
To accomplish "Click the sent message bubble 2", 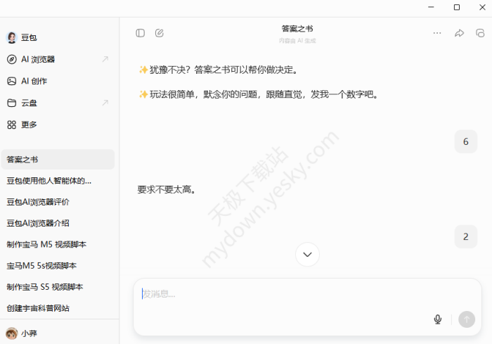I will 466,236.
